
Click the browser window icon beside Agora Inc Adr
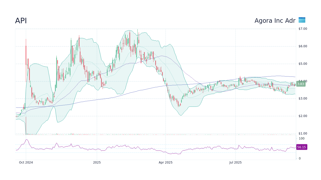[301, 20]
